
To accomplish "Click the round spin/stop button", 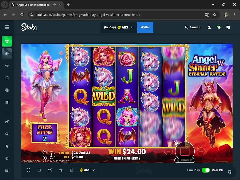I will (185, 151).
